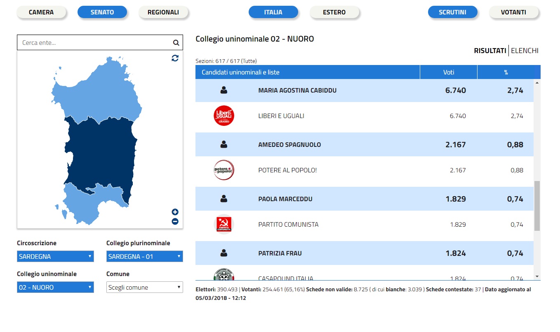Click the Cerca ente search field
The height and width of the screenshot is (332, 560).
[95, 42]
